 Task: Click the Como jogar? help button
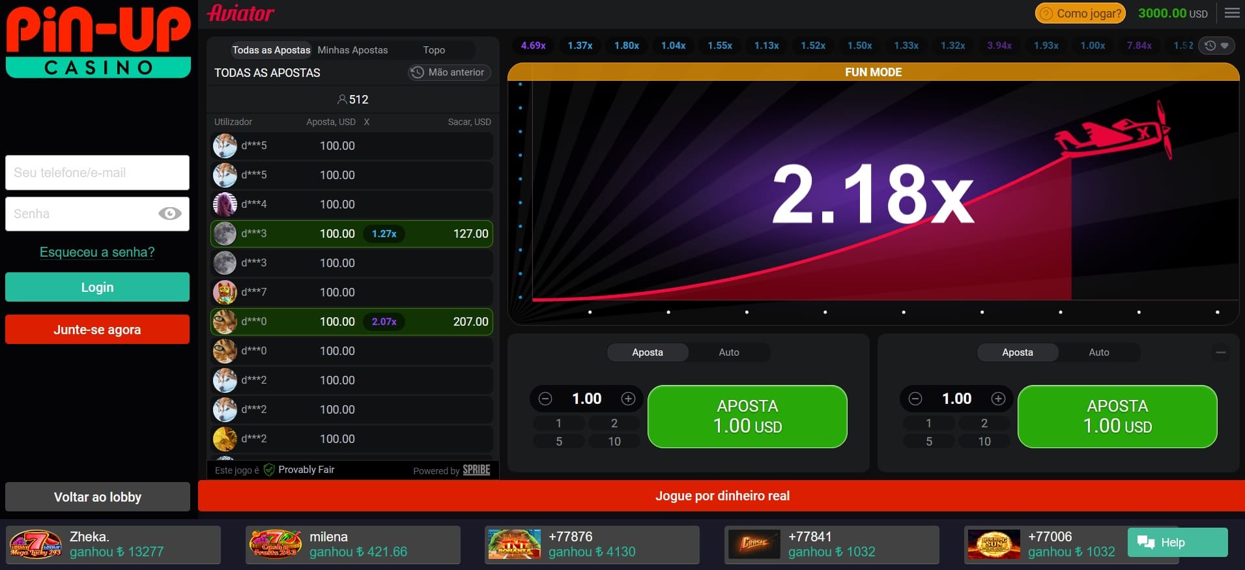[1080, 13]
